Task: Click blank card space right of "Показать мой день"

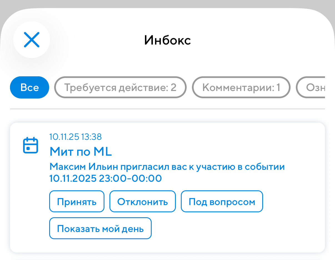Action: click(x=236, y=228)
